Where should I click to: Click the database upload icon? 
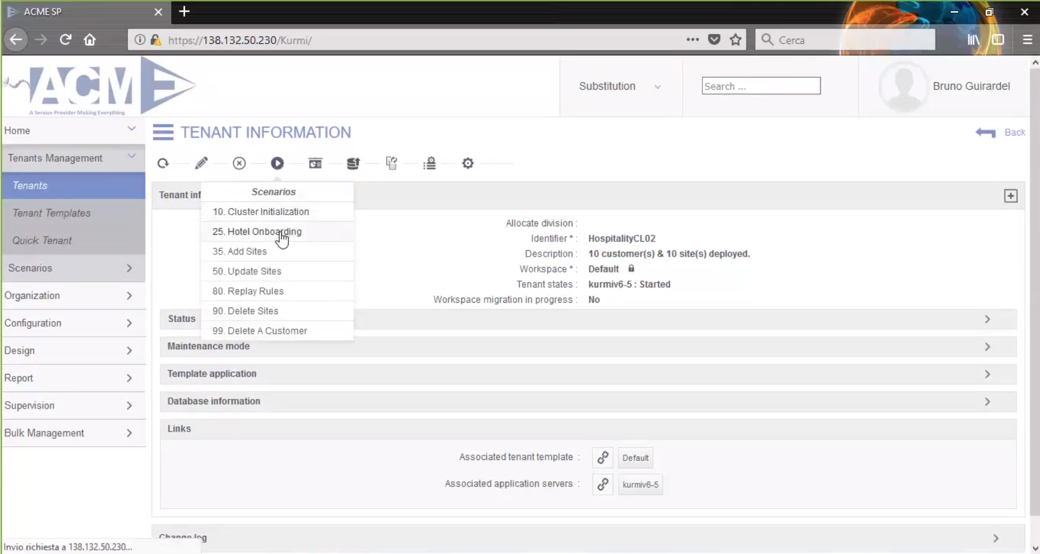coord(353,164)
